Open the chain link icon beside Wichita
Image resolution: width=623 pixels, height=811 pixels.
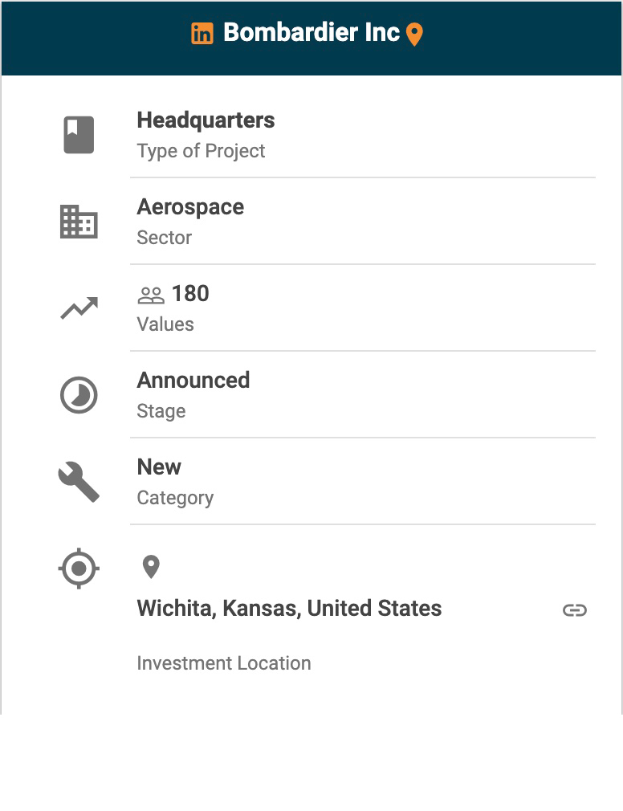(575, 610)
